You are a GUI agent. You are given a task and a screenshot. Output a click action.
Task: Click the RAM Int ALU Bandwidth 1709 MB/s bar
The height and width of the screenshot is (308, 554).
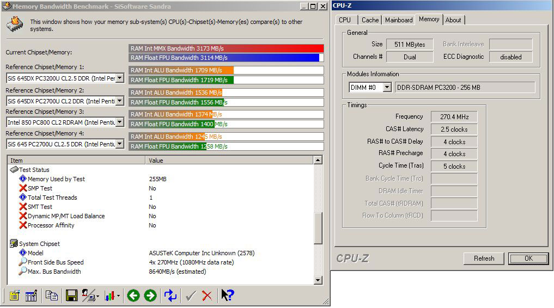(226, 70)
